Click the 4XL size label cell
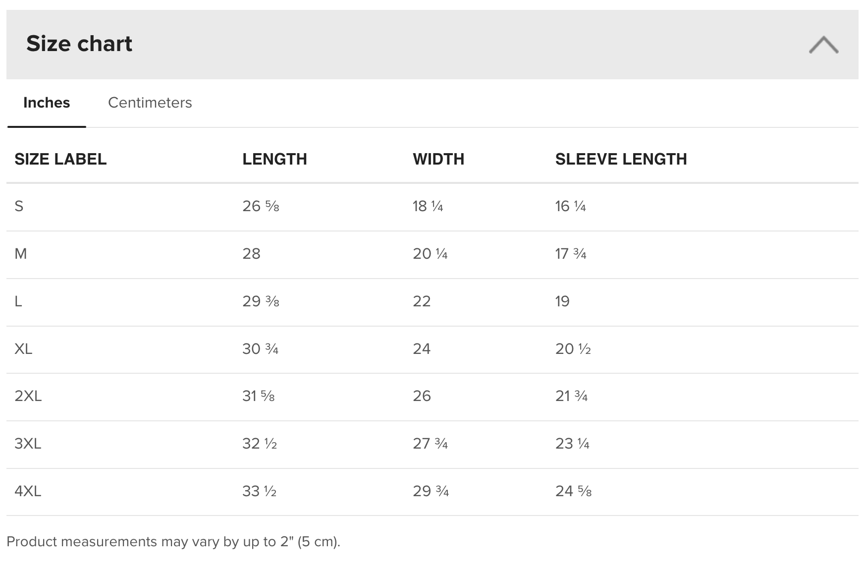Screen dimensions: 864x574 click(28, 491)
